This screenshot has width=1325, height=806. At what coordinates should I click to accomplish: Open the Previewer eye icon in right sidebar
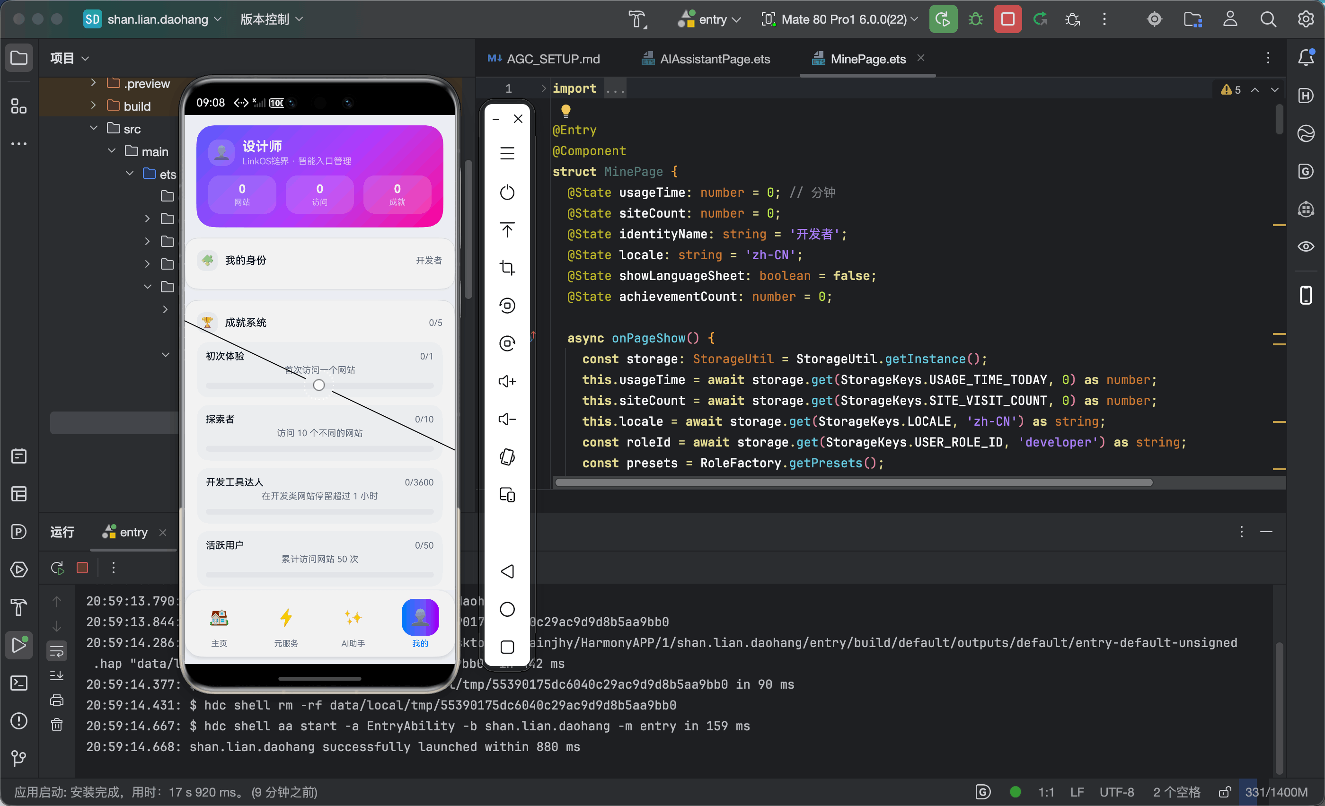click(x=1306, y=246)
